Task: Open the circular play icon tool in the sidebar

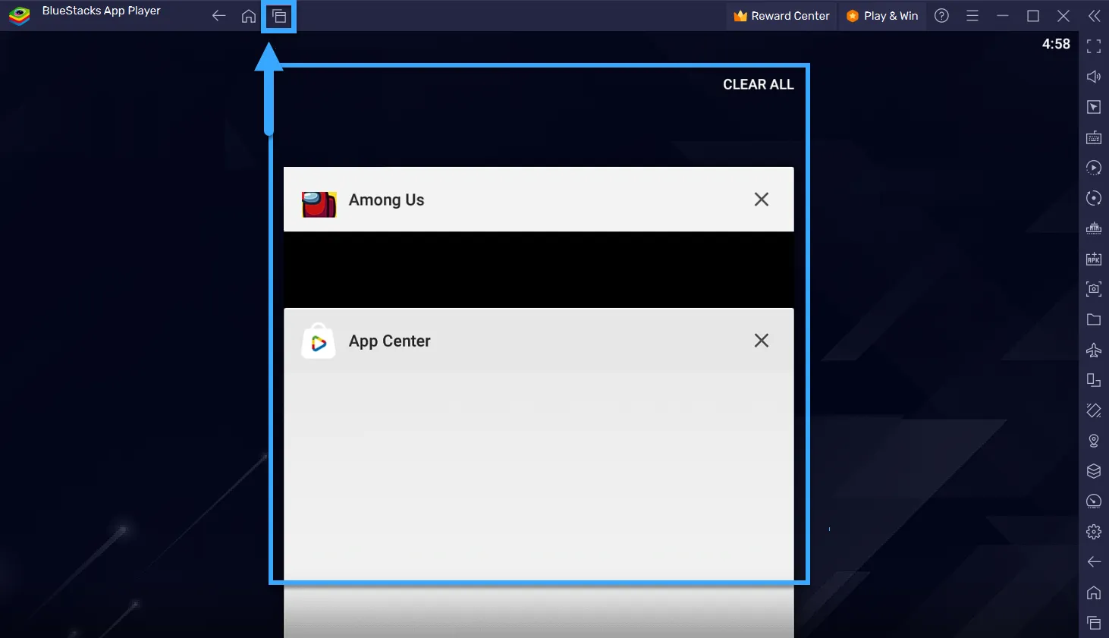Action: (1094, 168)
